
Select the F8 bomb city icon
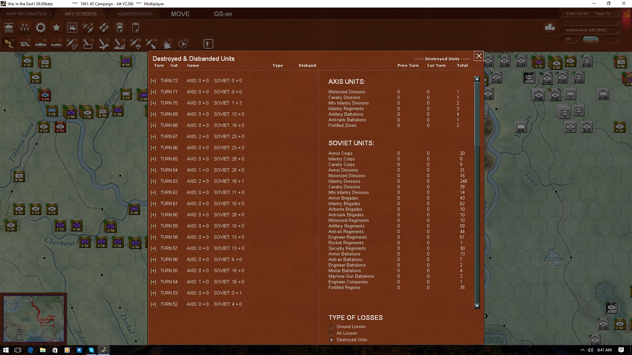(x=119, y=44)
